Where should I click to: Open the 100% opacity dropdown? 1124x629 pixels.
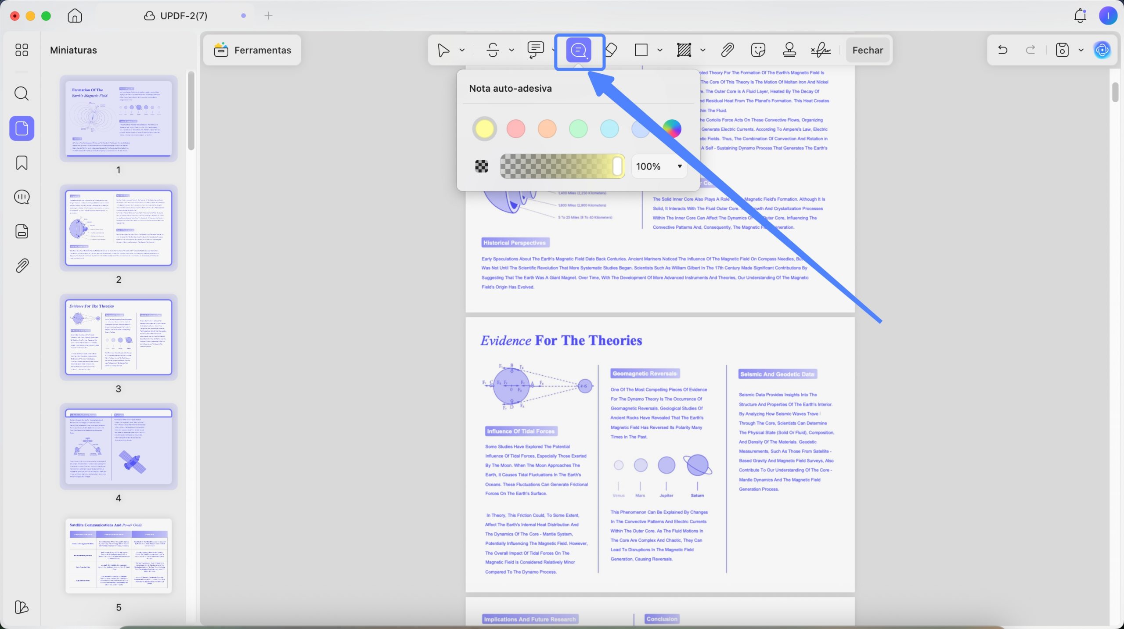[659, 166]
